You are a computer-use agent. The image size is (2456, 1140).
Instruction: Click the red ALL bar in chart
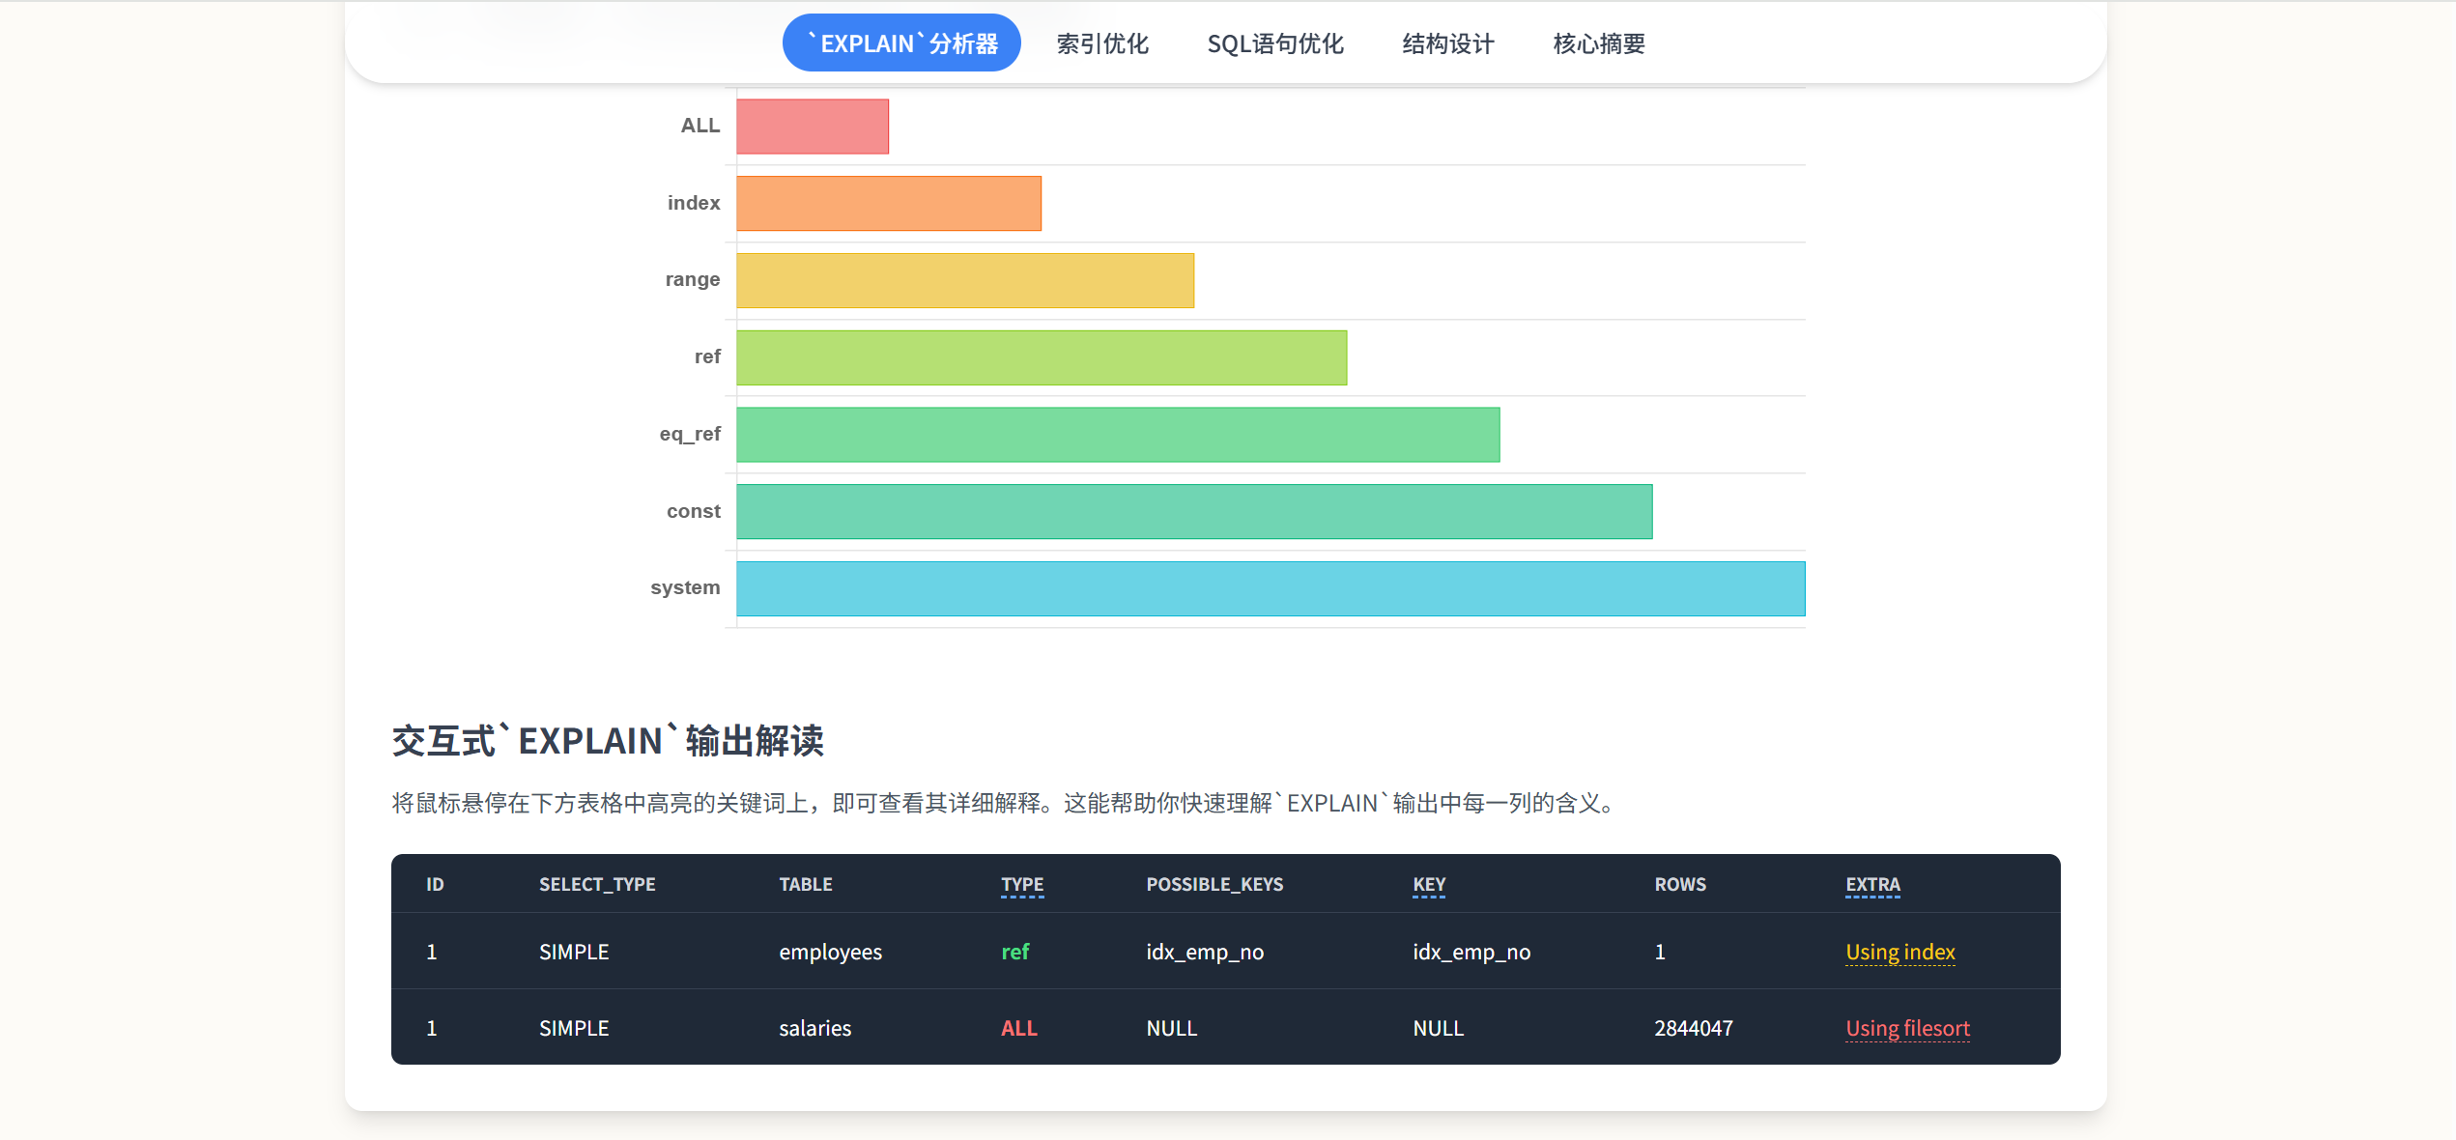[x=812, y=127]
